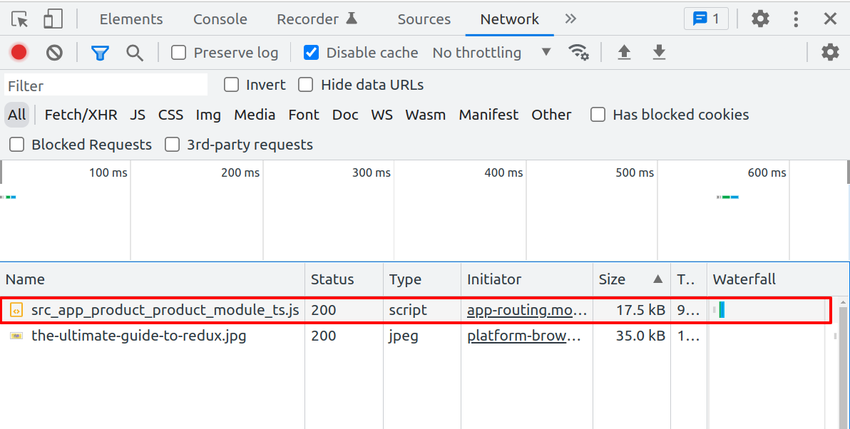Viewport: 850px width, 429px height.
Task: Close the DevTools panel
Action: pos(830,19)
